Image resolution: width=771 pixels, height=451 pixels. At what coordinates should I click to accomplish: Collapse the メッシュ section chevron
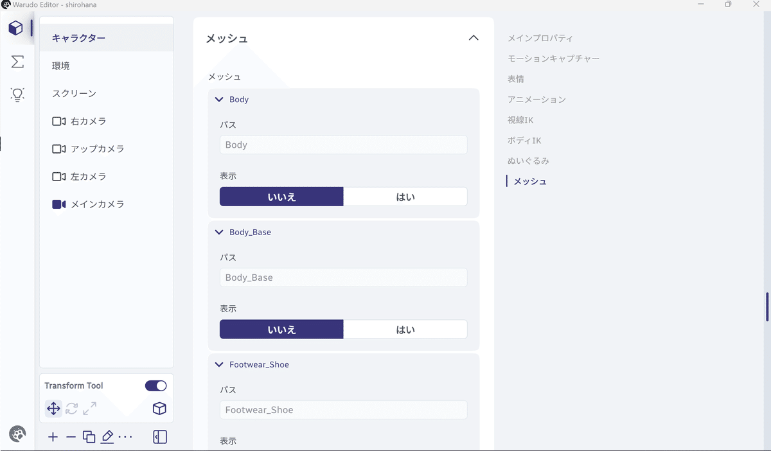pyautogui.click(x=474, y=38)
